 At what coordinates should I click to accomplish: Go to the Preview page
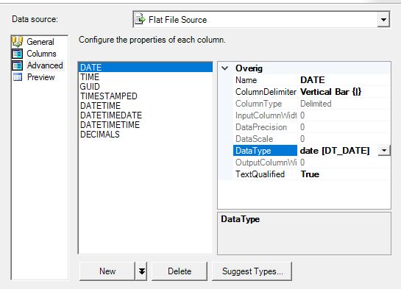coord(41,77)
